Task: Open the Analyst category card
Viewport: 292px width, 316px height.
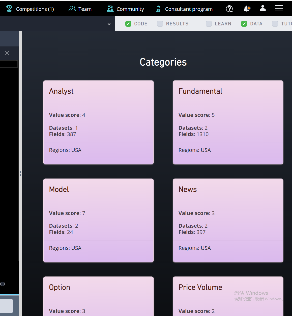Action: point(98,122)
